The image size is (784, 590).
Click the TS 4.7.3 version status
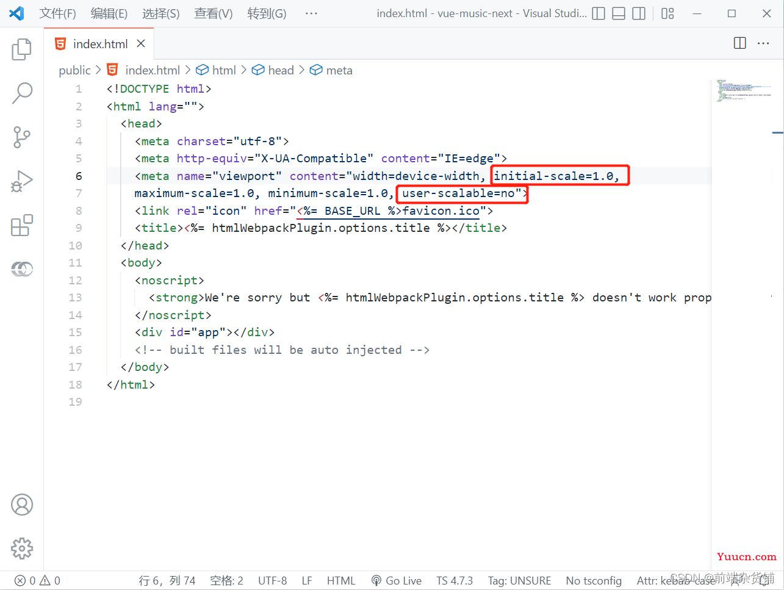(x=455, y=581)
